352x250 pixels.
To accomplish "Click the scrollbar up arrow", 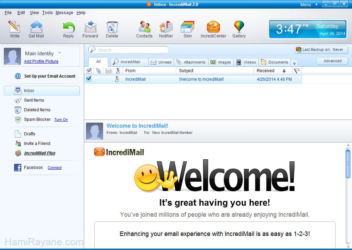I will [x=348, y=145].
